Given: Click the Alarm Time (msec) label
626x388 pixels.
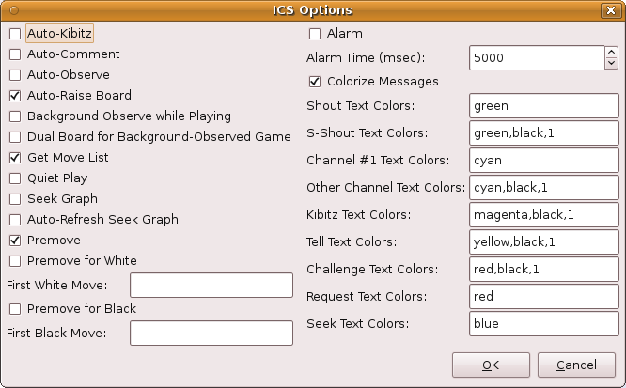Looking at the screenshot, I should coord(366,58).
